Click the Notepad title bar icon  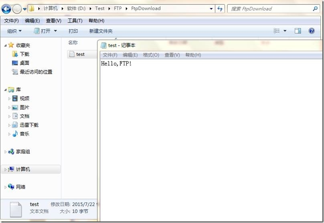[x=103, y=45]
